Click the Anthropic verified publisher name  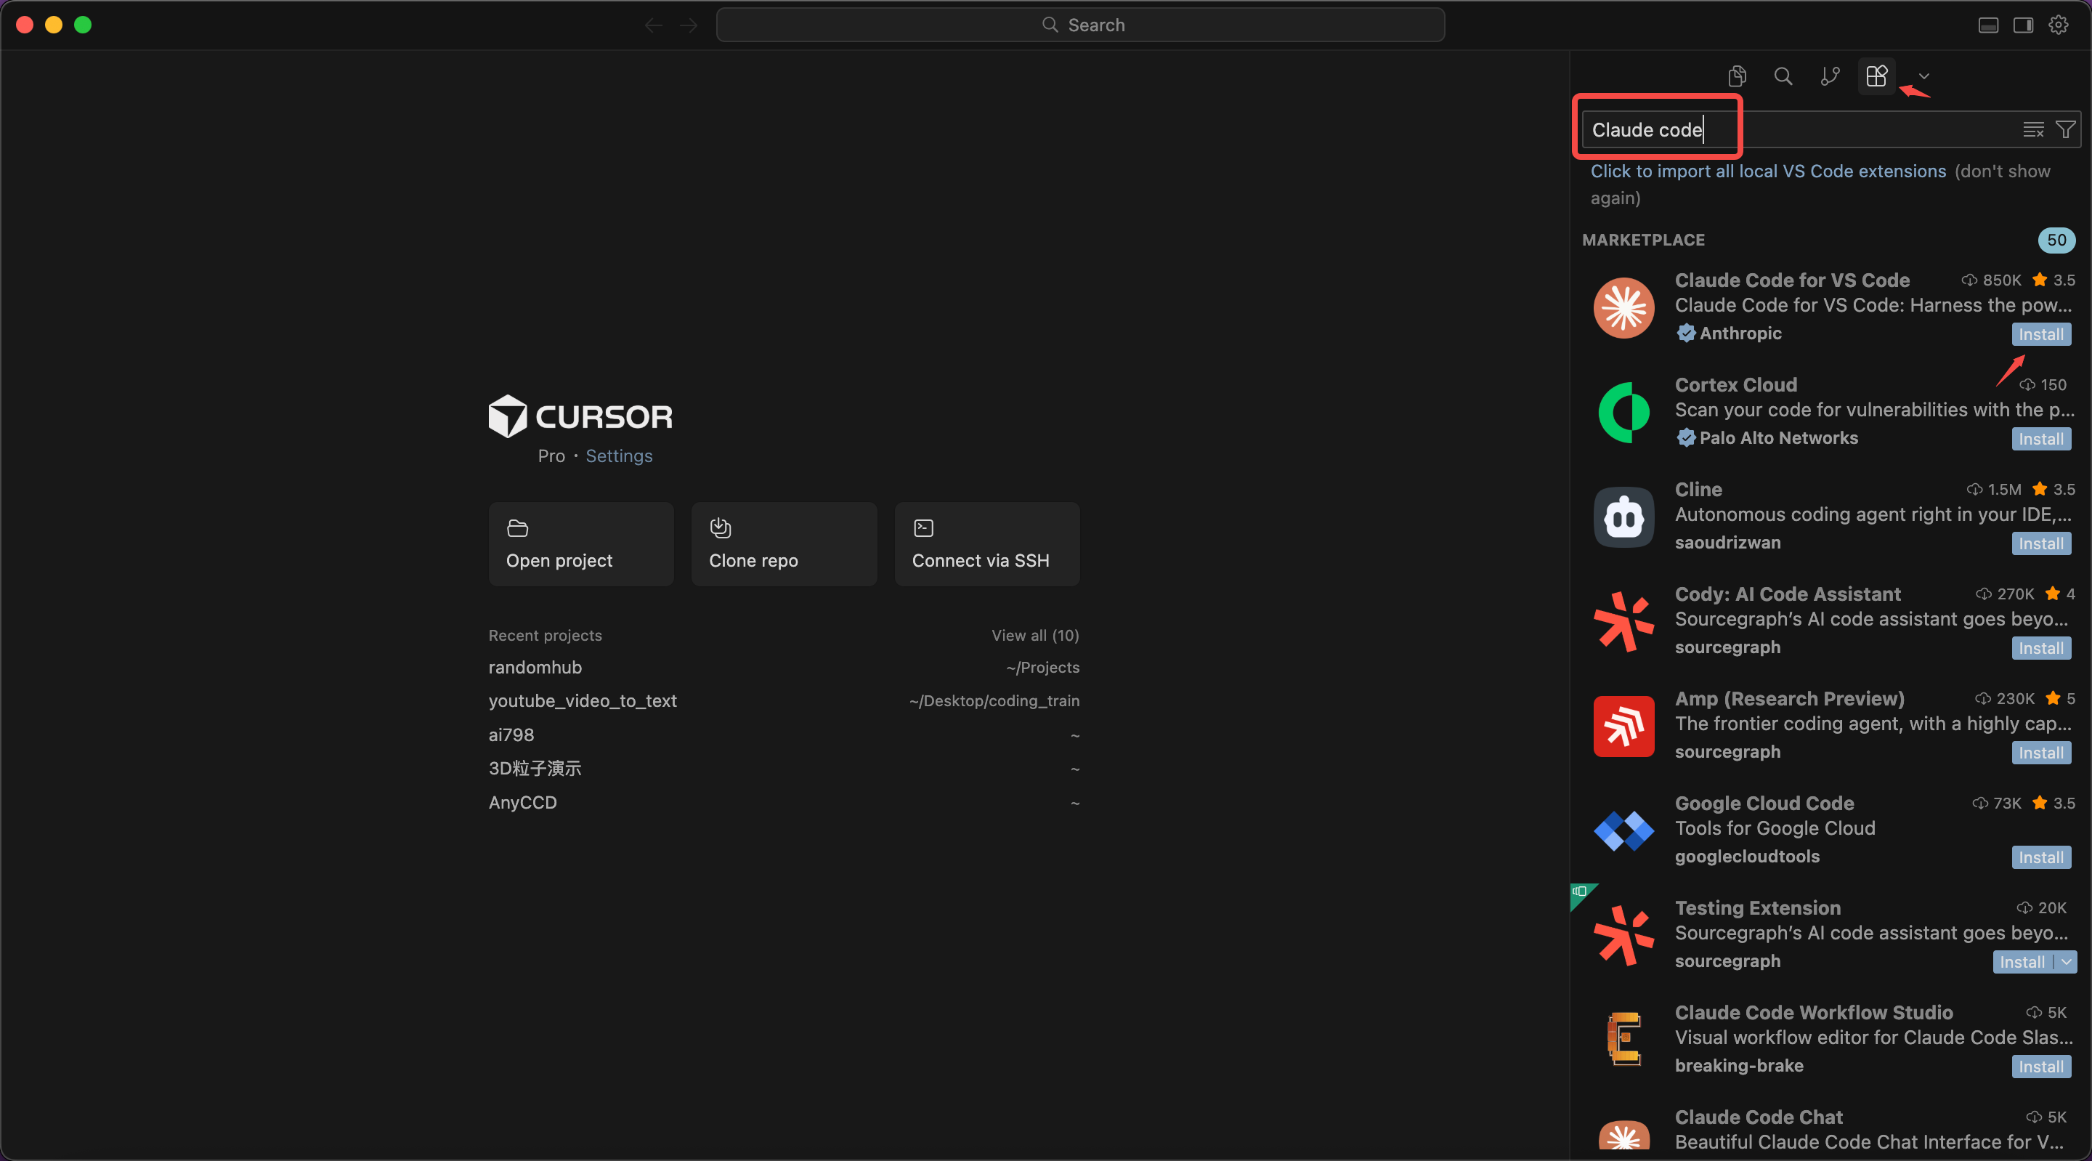click(1740, 333)
